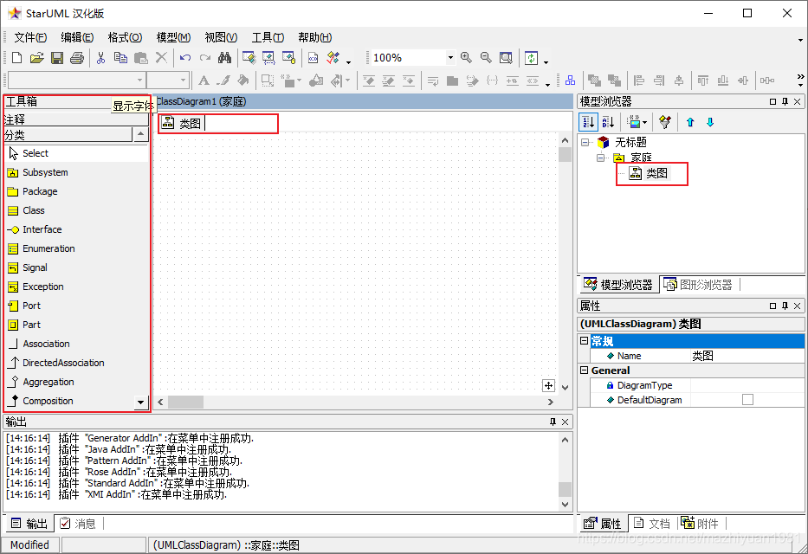Open the 编辑(E) menu
The width and height of the screenshot is (808, 554).
(77, 37)
